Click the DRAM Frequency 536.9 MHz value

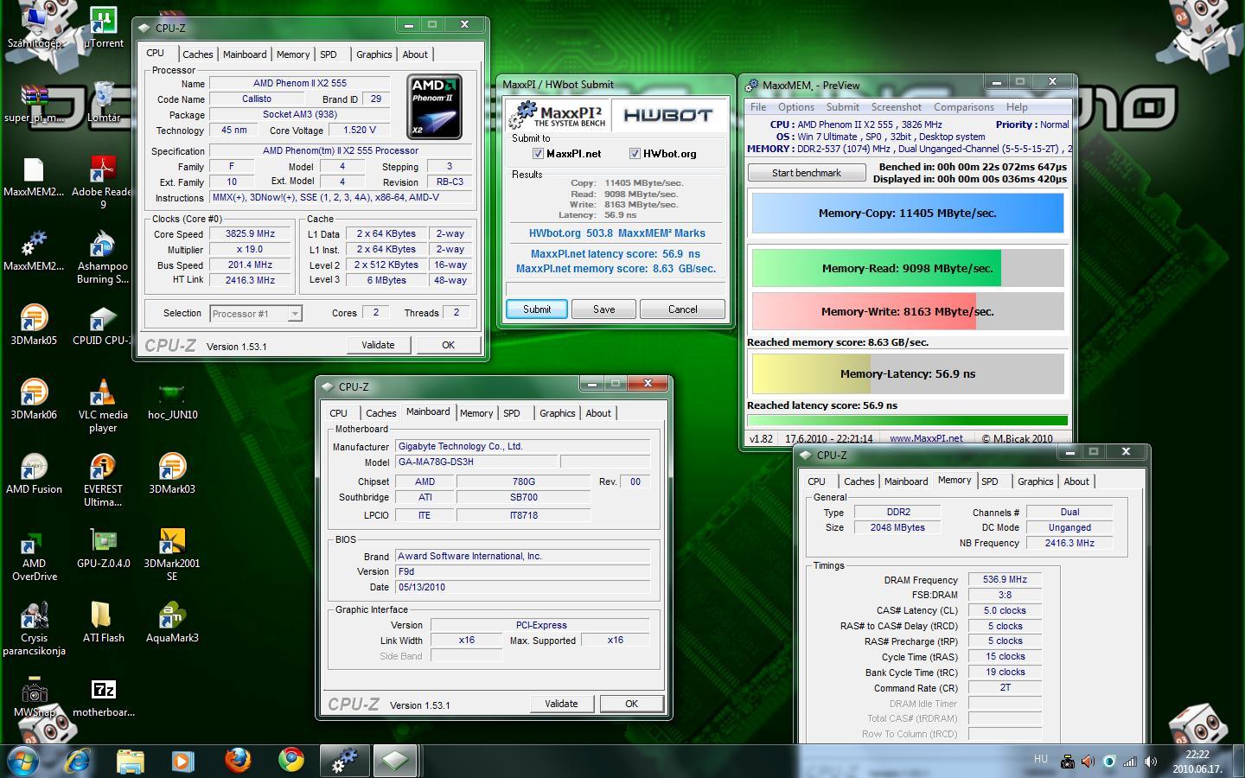(1005, 580)
